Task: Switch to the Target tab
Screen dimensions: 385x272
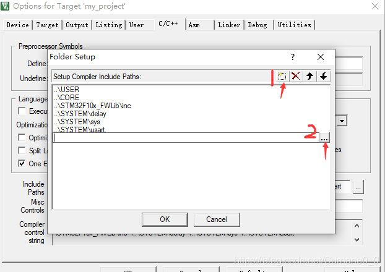Action: click(47, 25)
